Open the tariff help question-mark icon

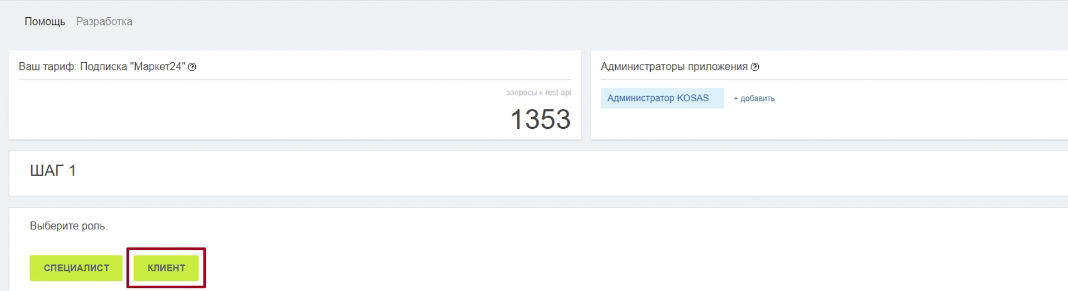(192, 67)
